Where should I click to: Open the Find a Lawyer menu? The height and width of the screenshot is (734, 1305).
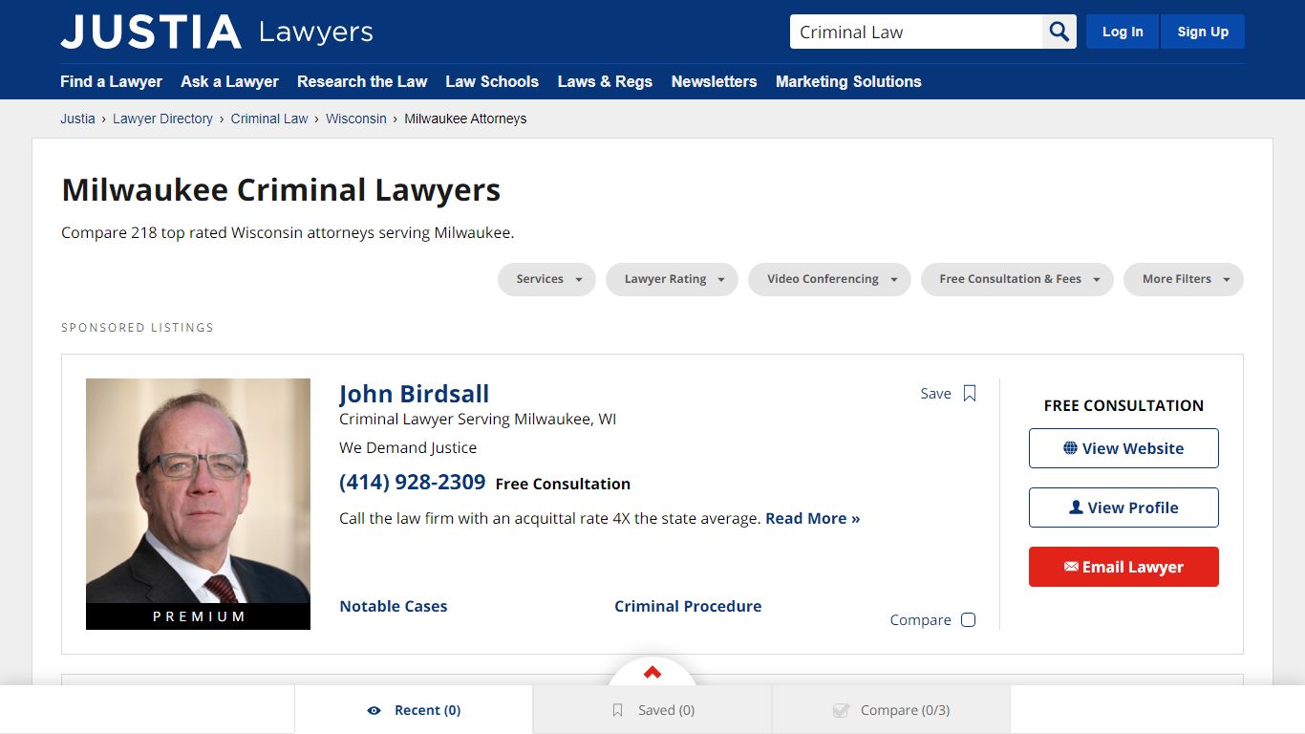(x=111, y=81)
